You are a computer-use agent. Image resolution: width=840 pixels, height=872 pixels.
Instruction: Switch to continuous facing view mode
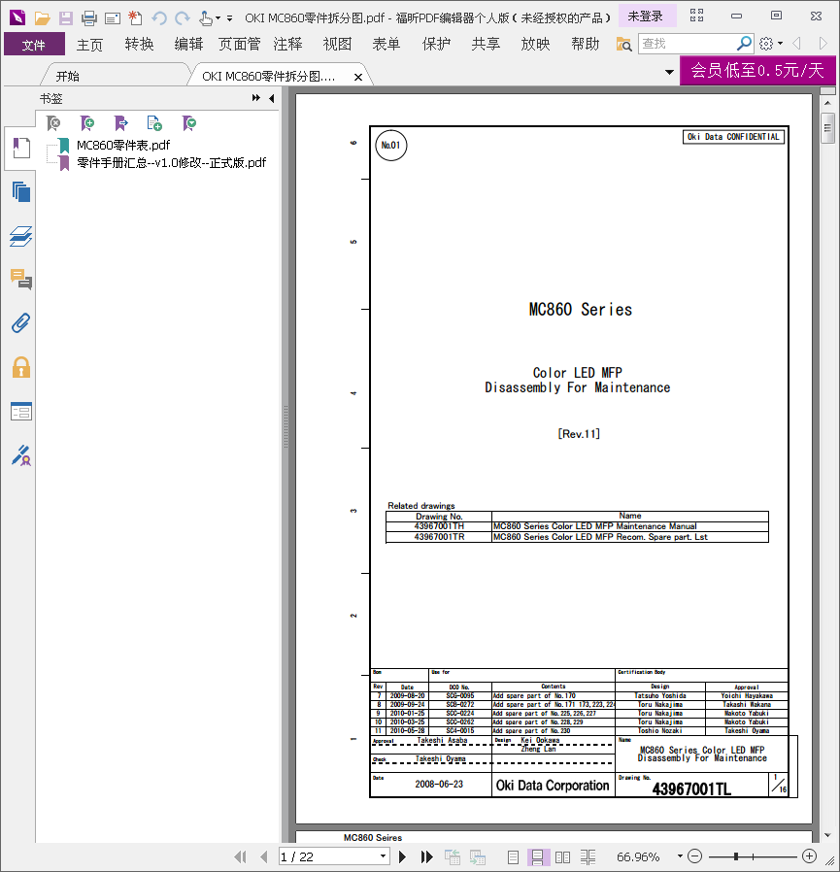click(588, 857)
